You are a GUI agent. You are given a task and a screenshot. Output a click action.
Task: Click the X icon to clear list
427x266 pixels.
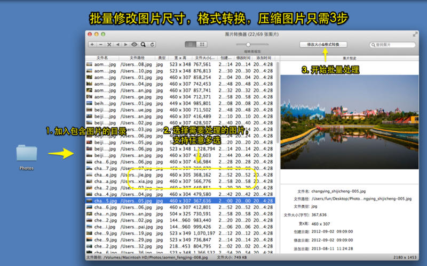[109, 45]
